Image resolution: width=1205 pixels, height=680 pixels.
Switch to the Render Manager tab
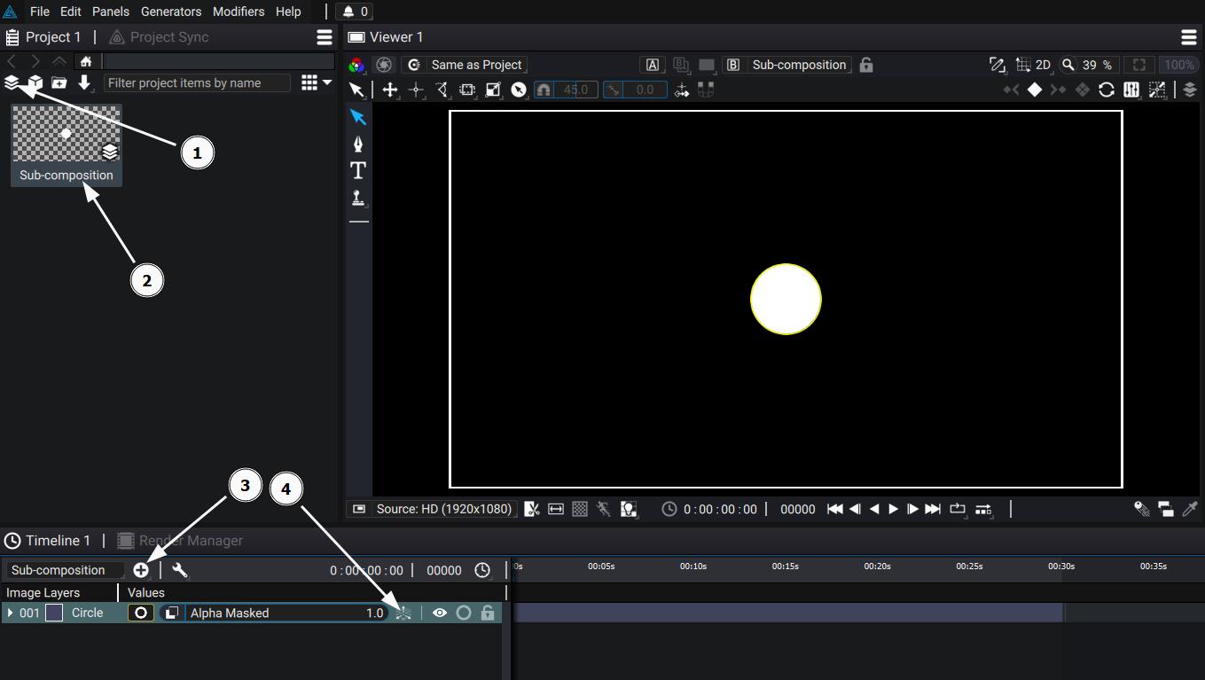180,541
